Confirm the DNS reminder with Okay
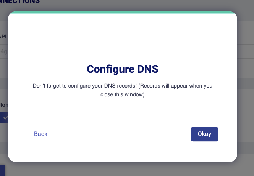Viewport: 254px width, 176px height. point(204,134)
